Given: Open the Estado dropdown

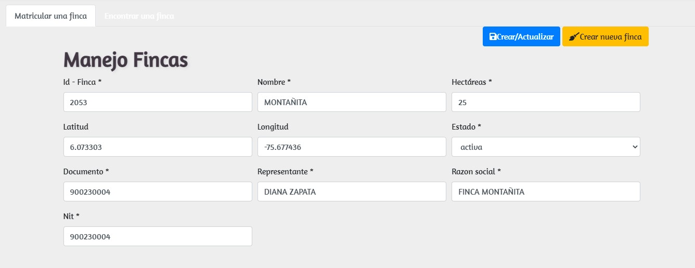Looking at the screenshot, I should point(546,147).
